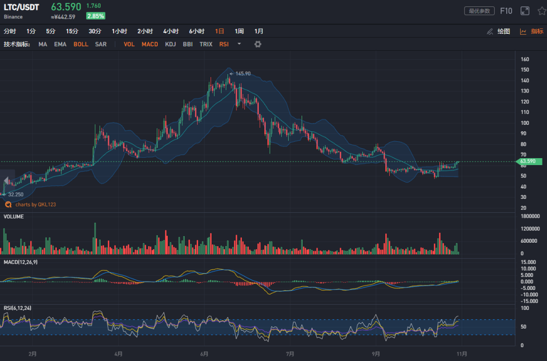Toggle the MACD indicator off
The image size is (547, 361).
click(150, 44)
